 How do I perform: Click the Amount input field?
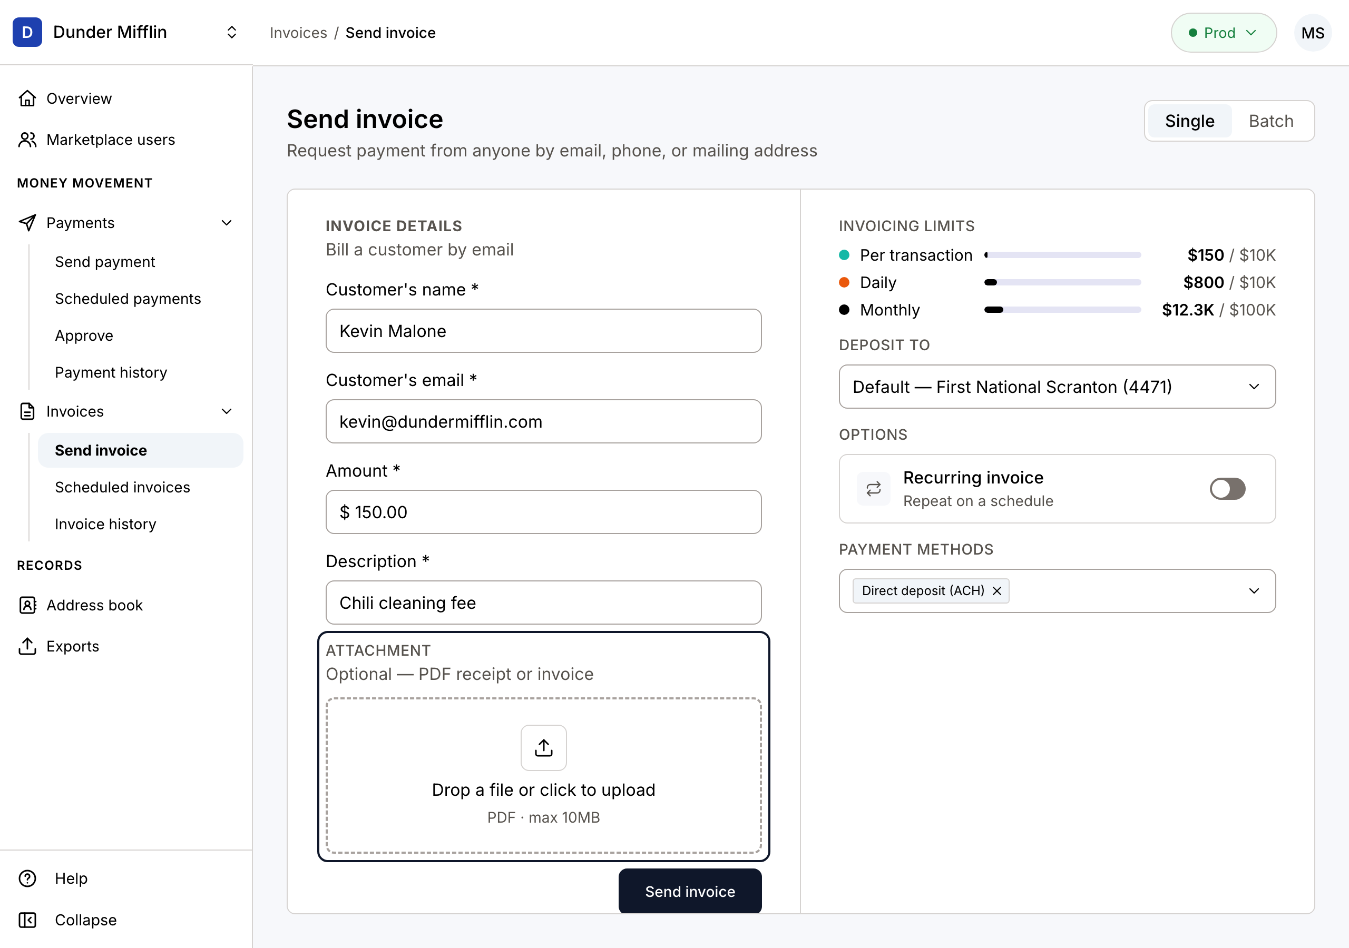pos(543,511)
